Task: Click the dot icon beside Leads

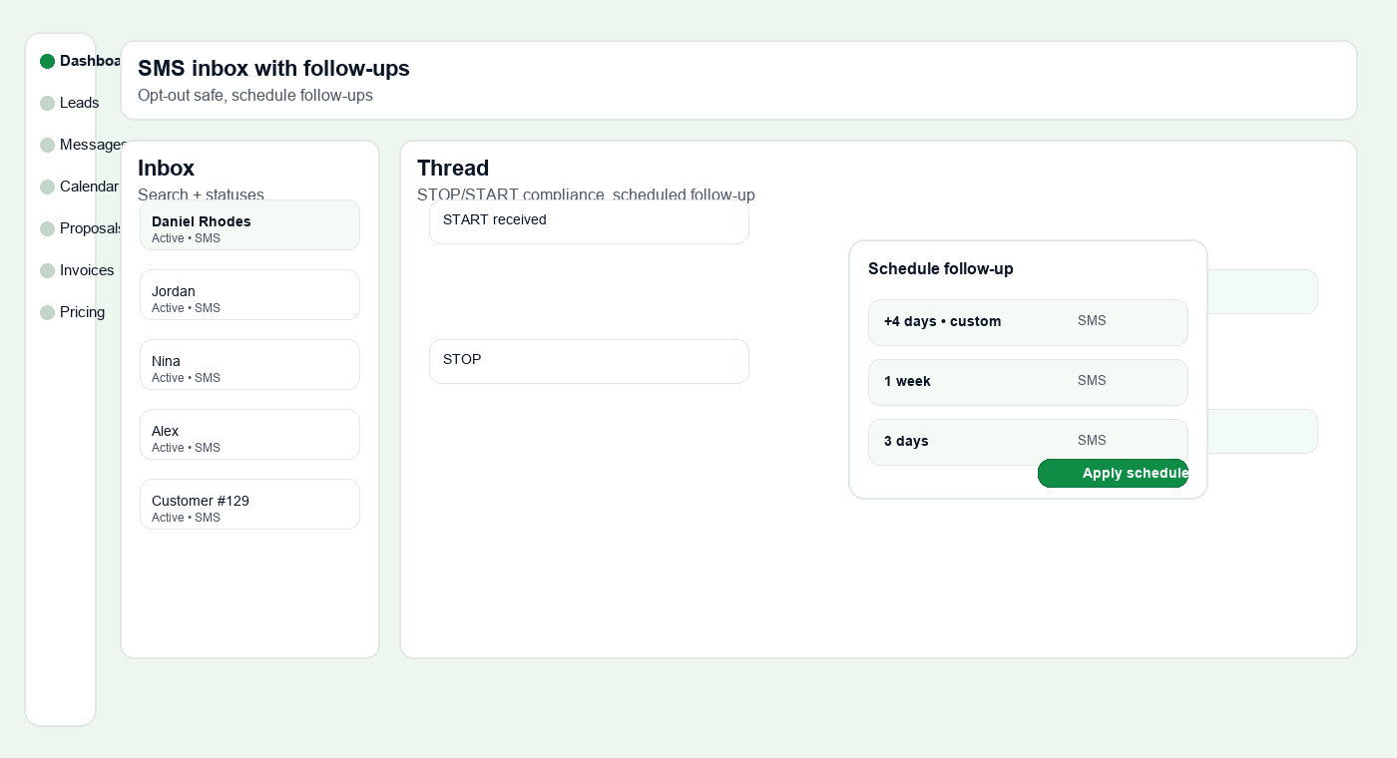Action: click(x=47, y=104)
